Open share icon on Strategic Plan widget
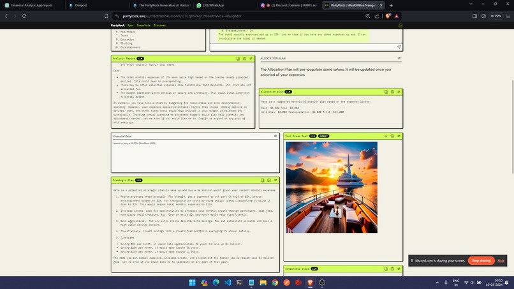514x289 pixels. point(269,181)
